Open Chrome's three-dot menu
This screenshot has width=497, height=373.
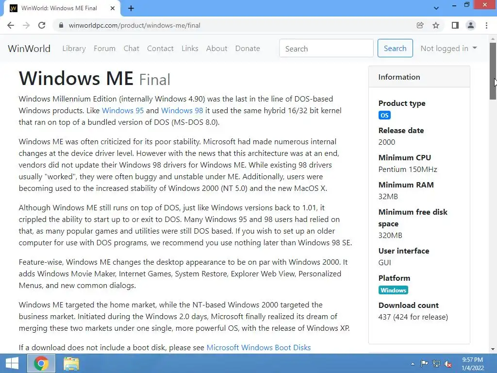click(486, 25)
